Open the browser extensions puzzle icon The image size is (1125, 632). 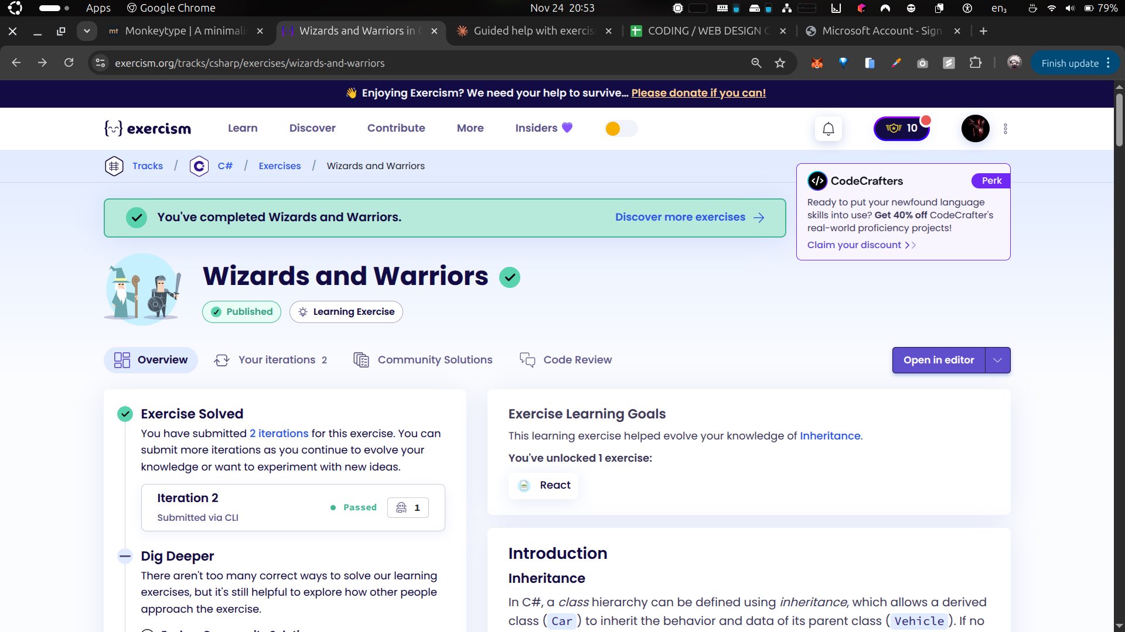click(975, 63)
